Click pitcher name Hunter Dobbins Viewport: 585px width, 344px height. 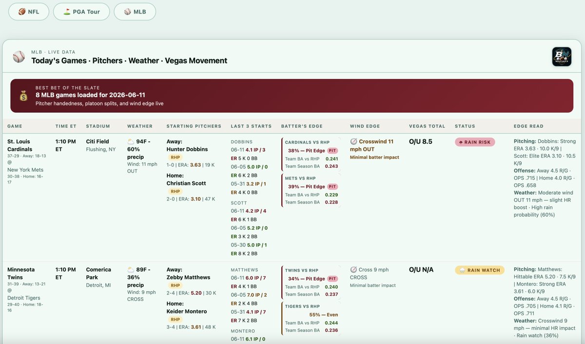(x=187, y=149)
